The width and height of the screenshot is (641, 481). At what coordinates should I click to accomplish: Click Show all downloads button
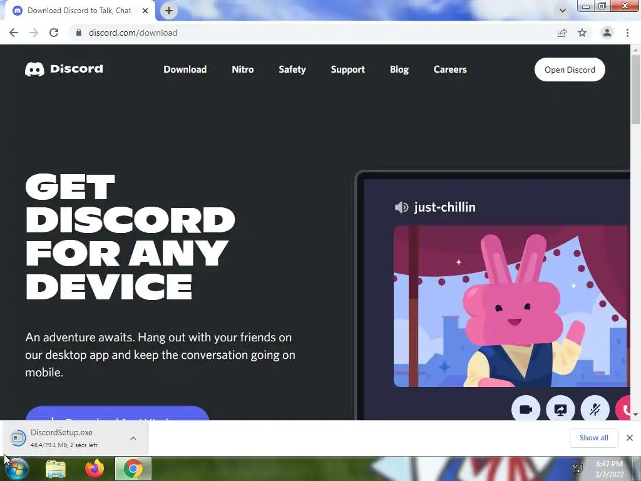pos(594,438)
